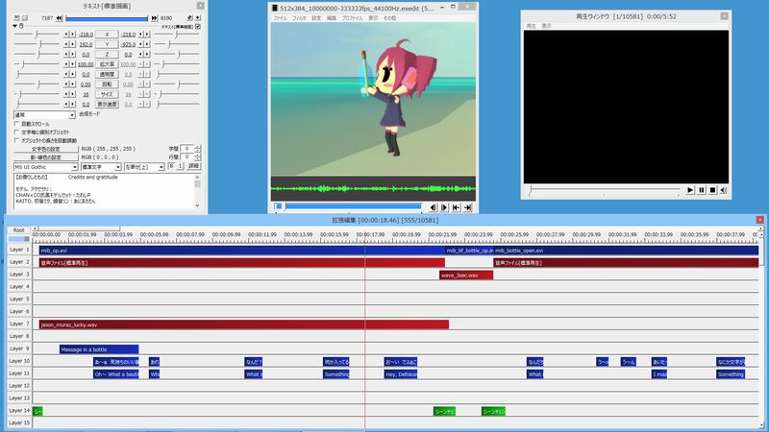Click volume speaker icon in playback window

(x=724, y=190)
